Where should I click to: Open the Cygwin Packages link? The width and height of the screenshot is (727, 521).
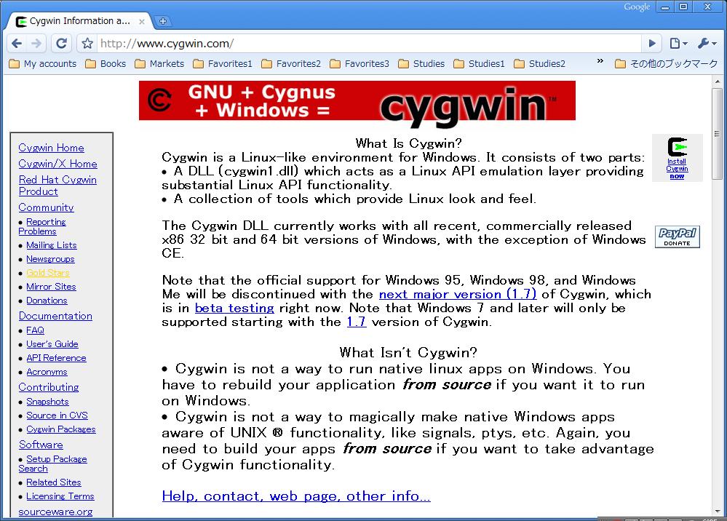60,429
